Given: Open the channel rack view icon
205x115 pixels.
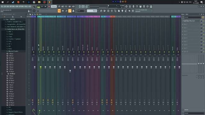Looking at the screenshot, I should coord(108,11).
